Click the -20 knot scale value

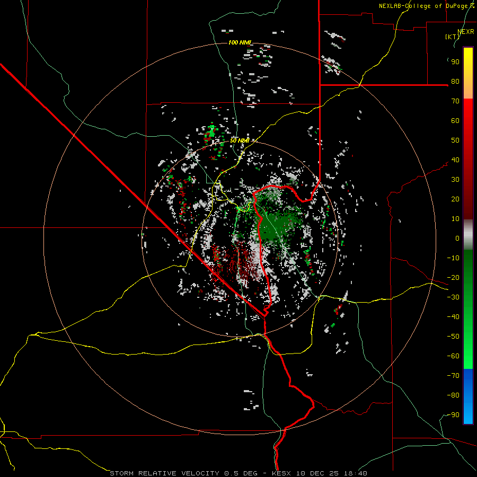coord(453,278)
